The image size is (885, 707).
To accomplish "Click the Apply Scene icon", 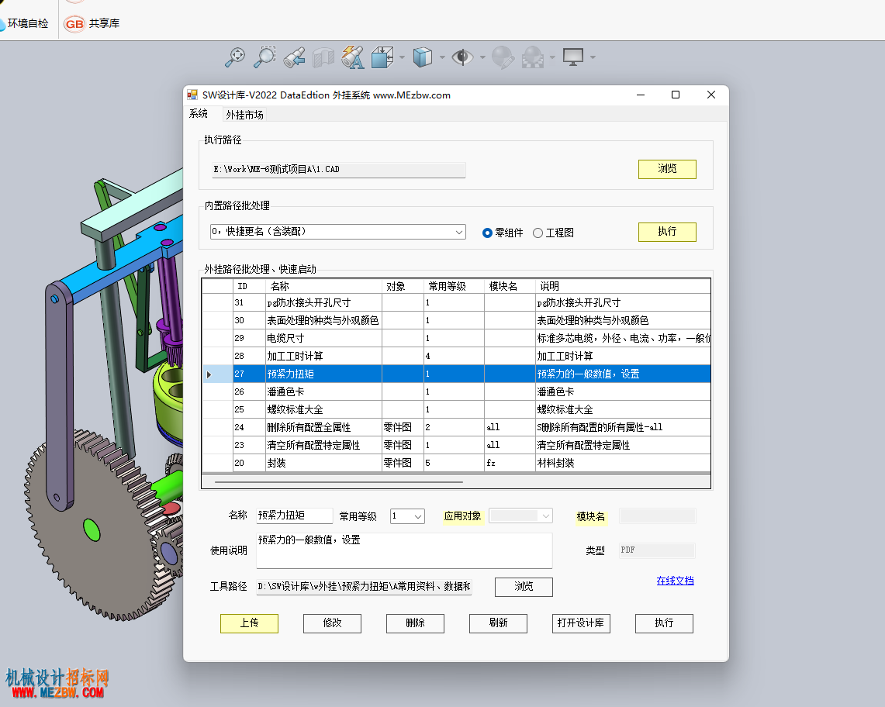I will click(533, 57).
